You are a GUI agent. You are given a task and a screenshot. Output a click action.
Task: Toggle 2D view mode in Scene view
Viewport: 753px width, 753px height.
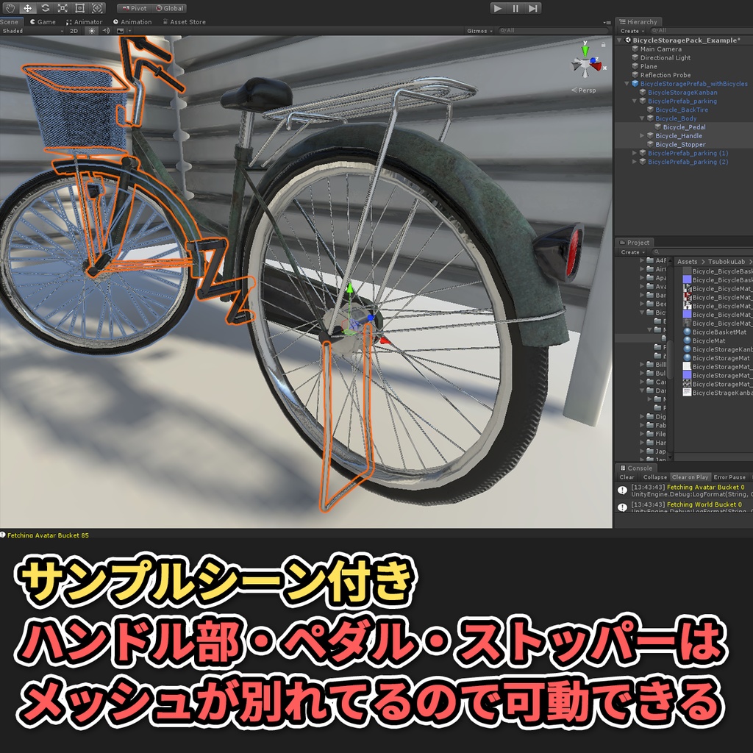coord(74,32)
